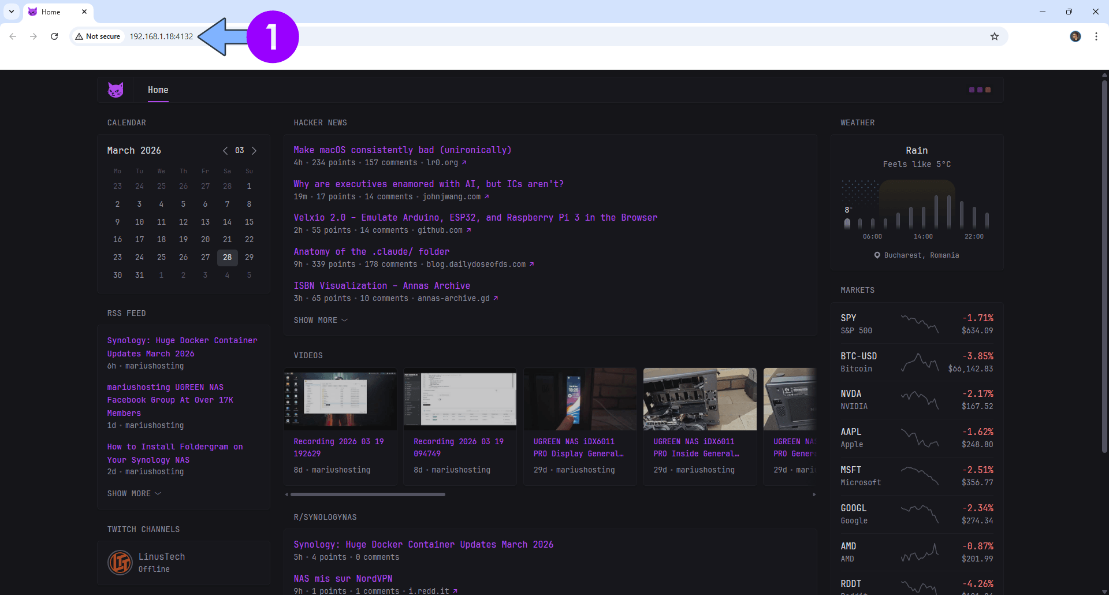Viewport: 1109px width, 595px height.
Task: Open UGREEN NAS iDX6011 PRO Inside video thumbnail
Action: pos(699,399)
